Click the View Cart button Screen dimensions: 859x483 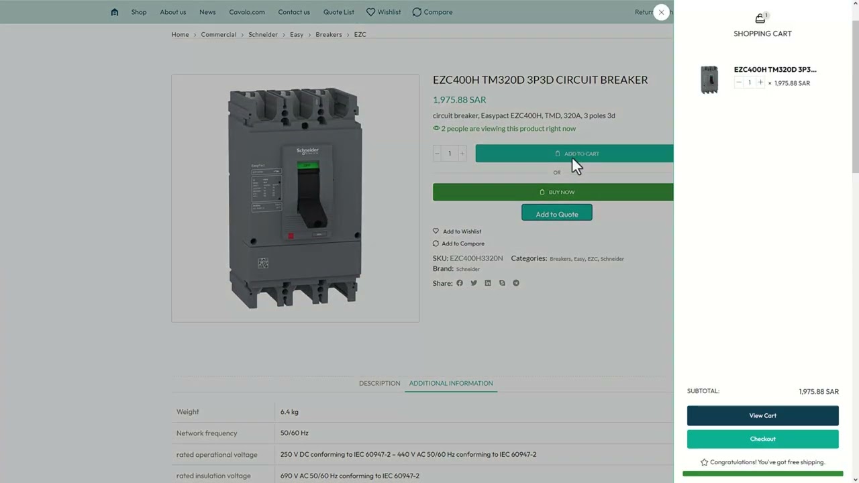coord(762,415)
